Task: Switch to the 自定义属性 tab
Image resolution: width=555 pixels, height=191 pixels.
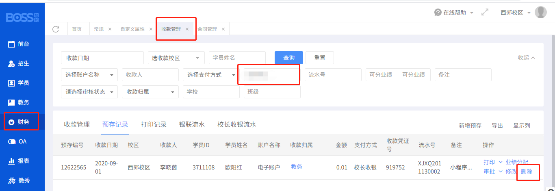Action: tap(132, 29)
